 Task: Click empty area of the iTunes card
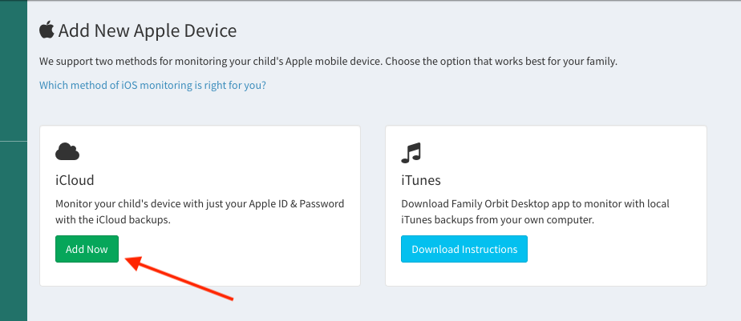point(626,256)
